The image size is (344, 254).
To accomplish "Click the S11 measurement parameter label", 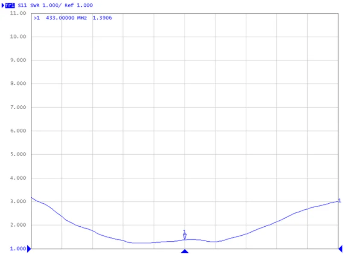I will pos(22,5).
